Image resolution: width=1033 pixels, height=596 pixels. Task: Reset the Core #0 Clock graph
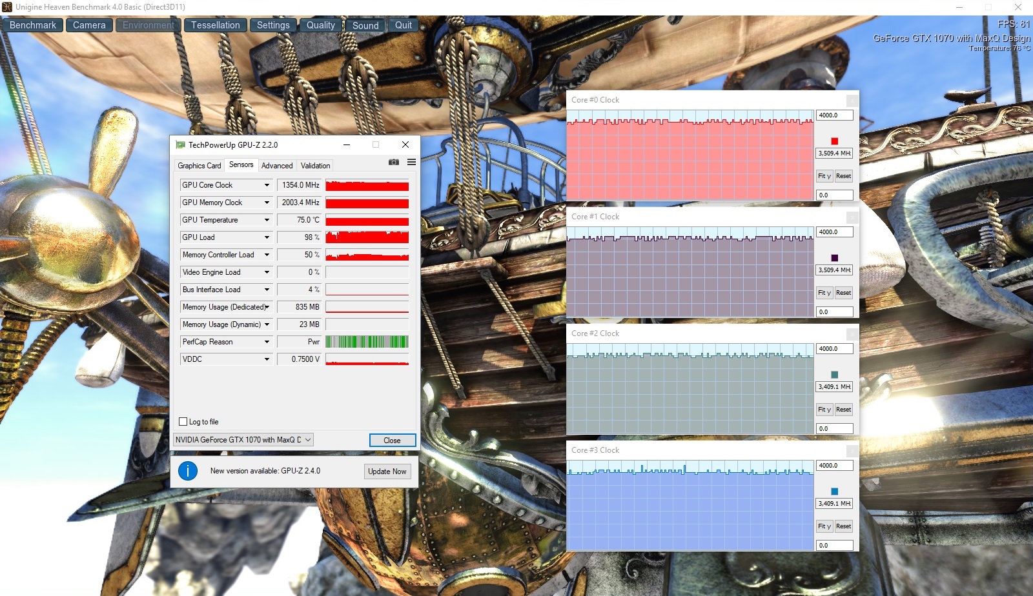(843, 176)
